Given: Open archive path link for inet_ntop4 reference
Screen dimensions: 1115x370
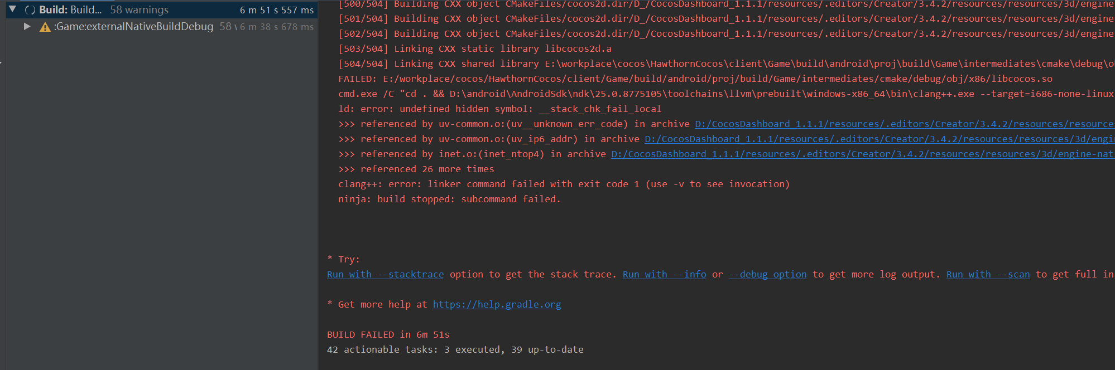Looking at the screenshot, I should 862,154.
